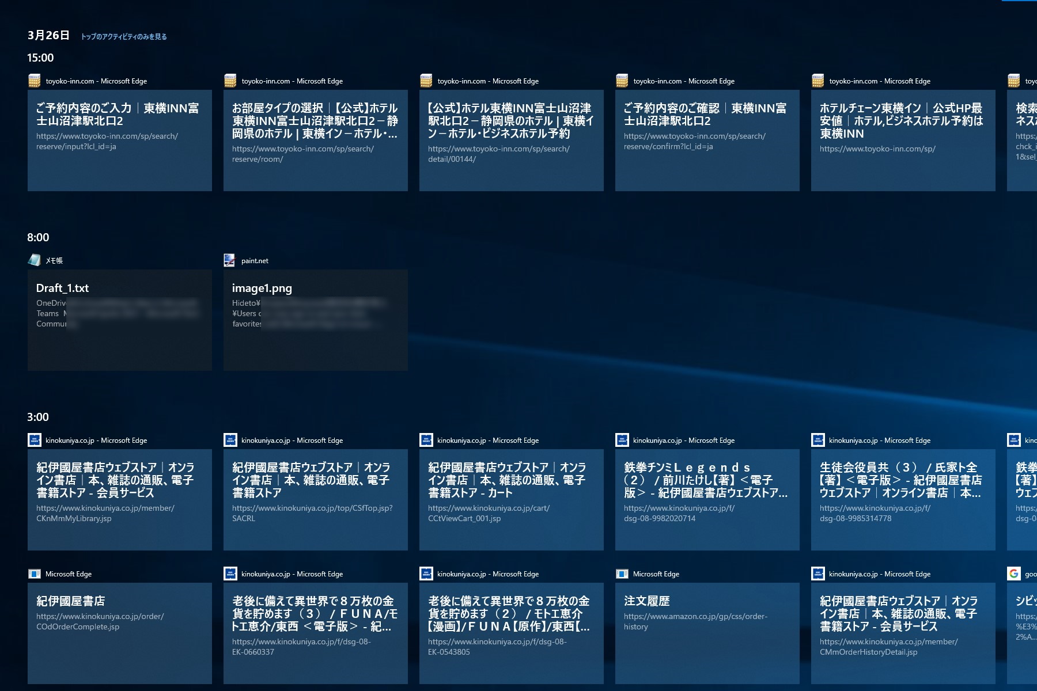Click the 8:00 time group label
The image size is (1037, 691).
pos(38,237)
